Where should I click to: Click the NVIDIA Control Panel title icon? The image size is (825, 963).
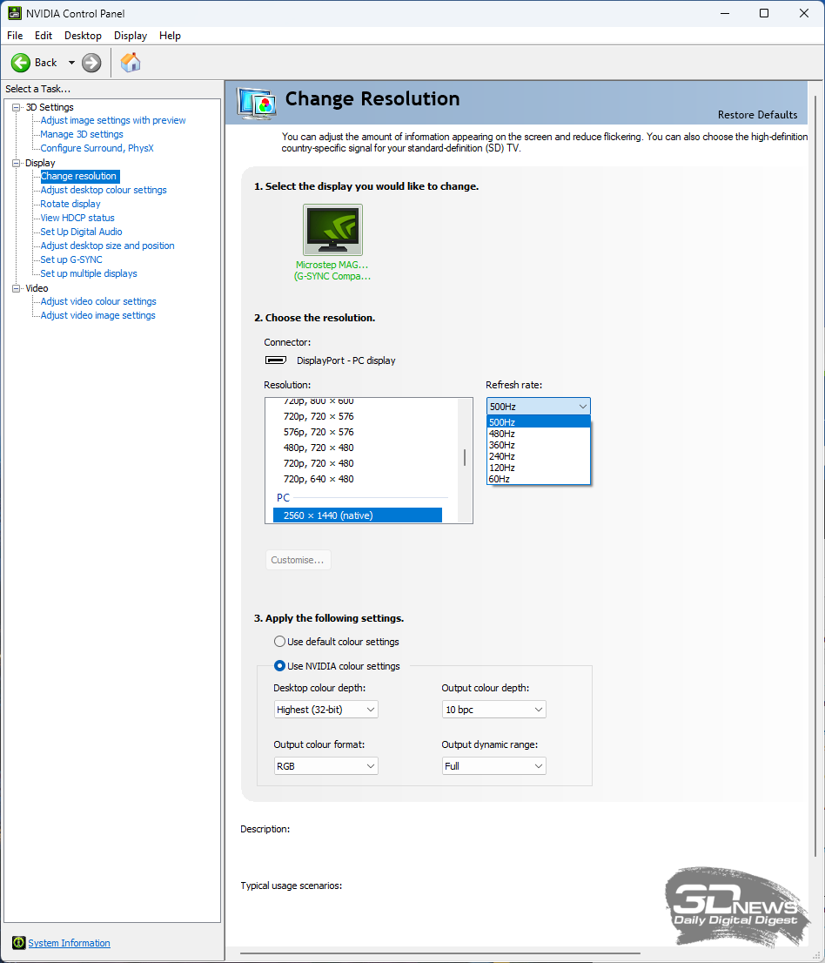tap(15, 13)
